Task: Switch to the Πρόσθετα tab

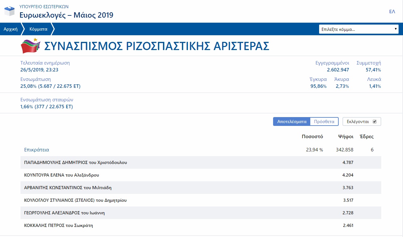Action: point(324,121)
